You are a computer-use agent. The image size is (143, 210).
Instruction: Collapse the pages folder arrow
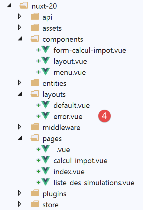[x=20, y=138]
